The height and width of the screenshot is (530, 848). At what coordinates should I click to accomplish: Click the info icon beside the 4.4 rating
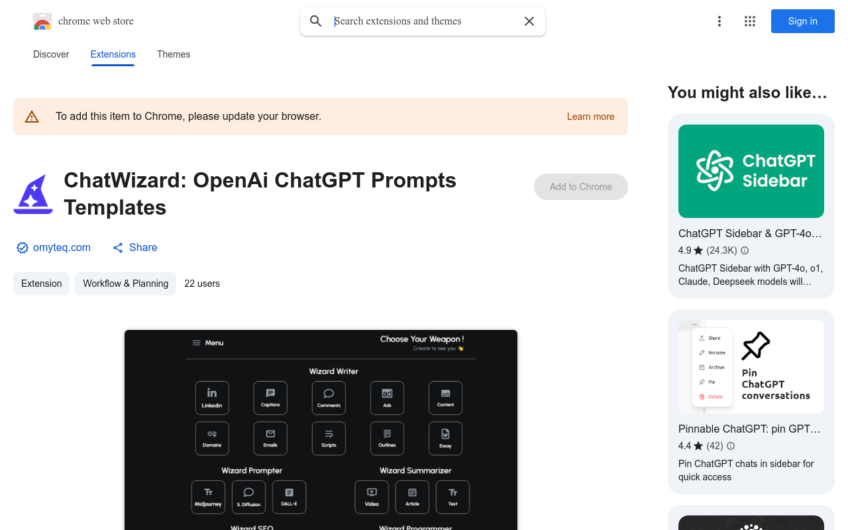[x=729, y=446]
